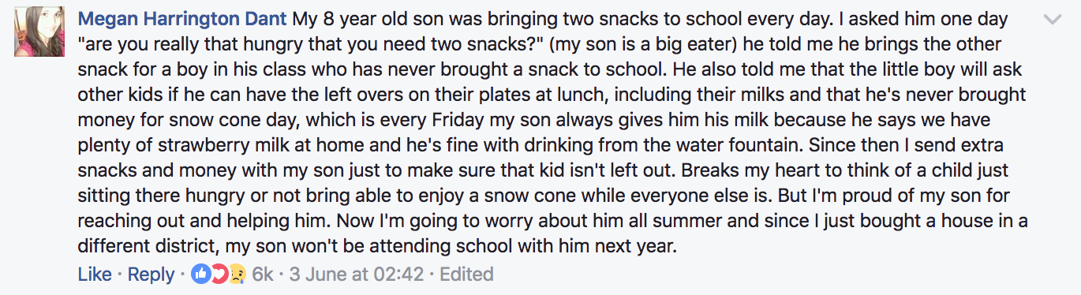Like this comment
This screenshot has height=295, width=1081.
[x=95, y=274]
